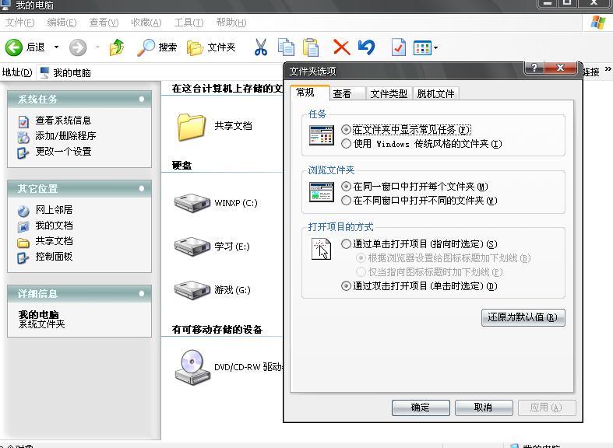Screen dimensions: 613x448
Task: Click the 还原为默认值(R) button
Action: pyautogui.click(x=523, y=317)
